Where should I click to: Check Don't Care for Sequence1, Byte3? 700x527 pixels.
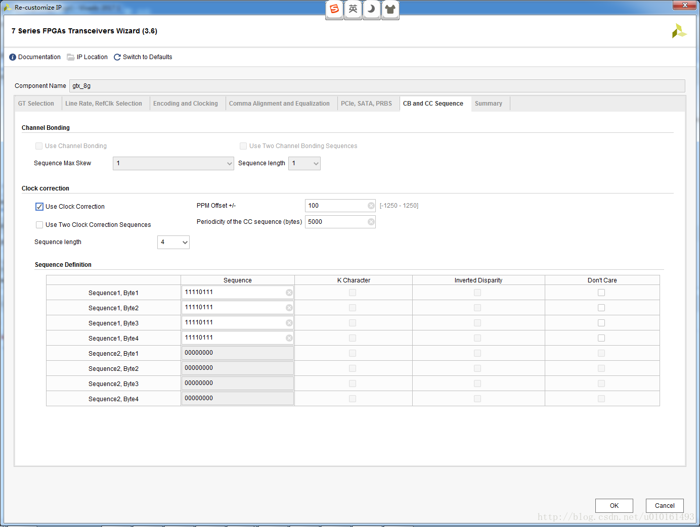(601, 323)
